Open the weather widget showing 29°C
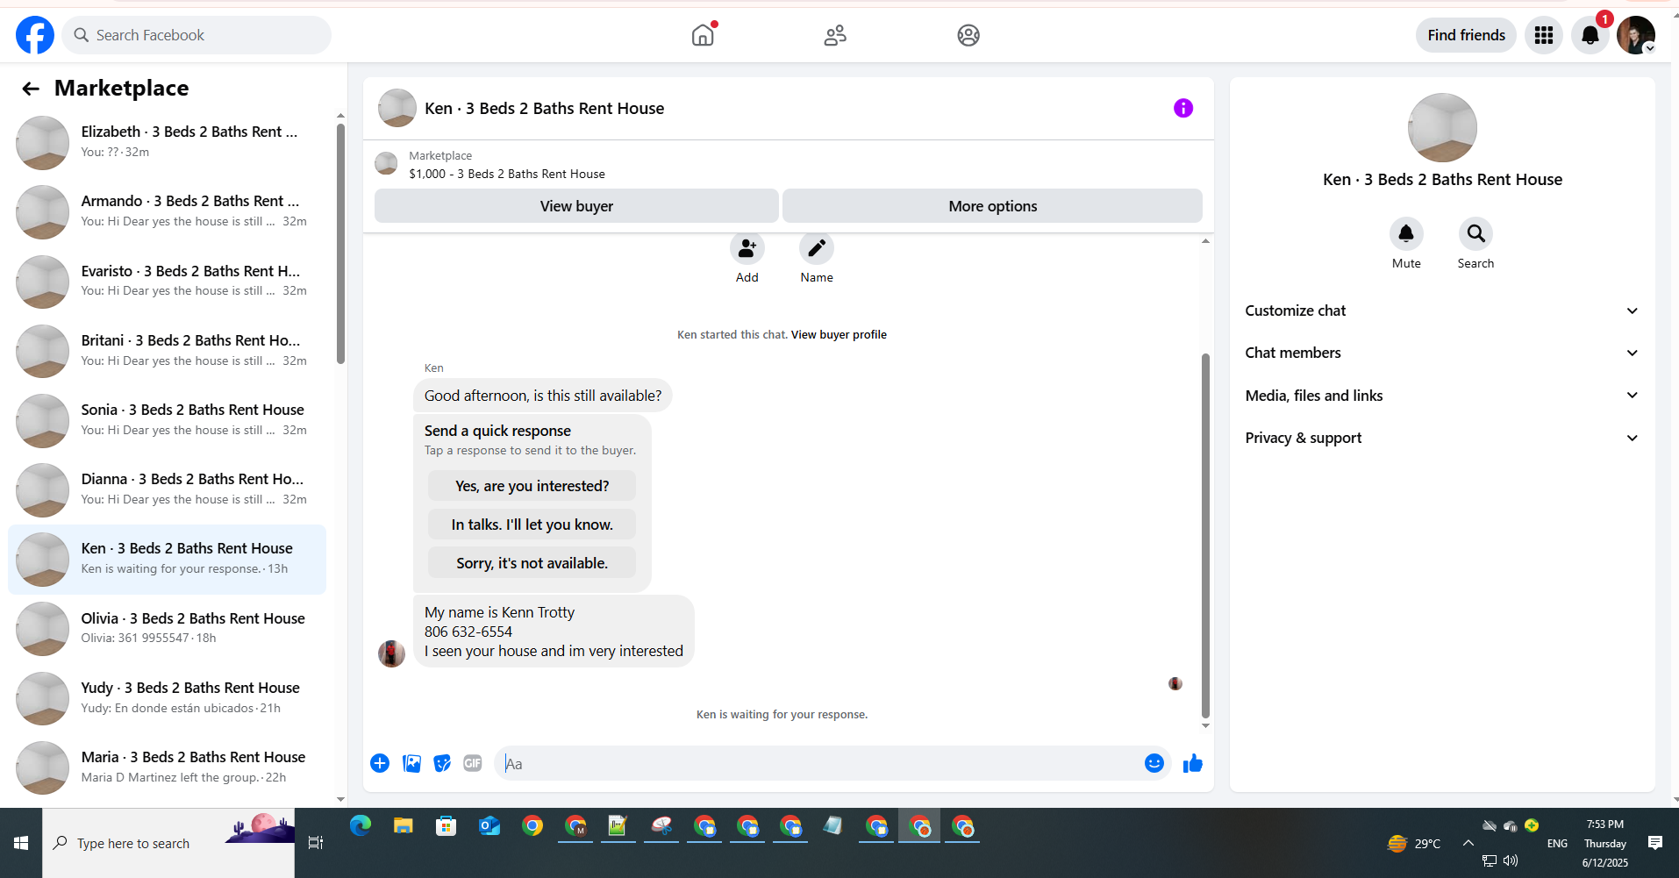 click(x=1413, y=843)
